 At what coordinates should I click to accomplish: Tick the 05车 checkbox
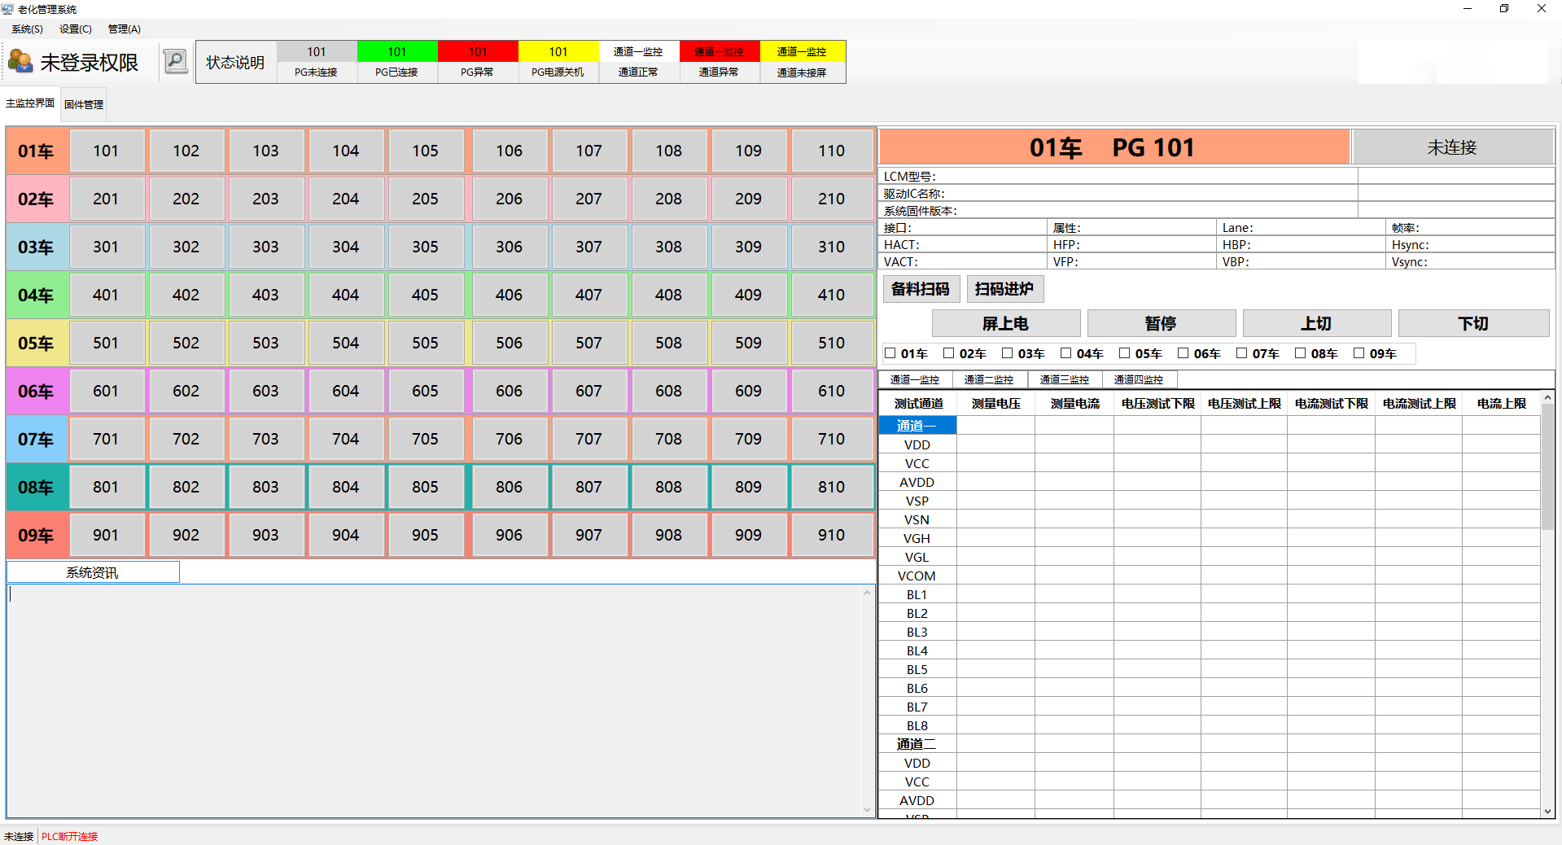(1125, 353)
